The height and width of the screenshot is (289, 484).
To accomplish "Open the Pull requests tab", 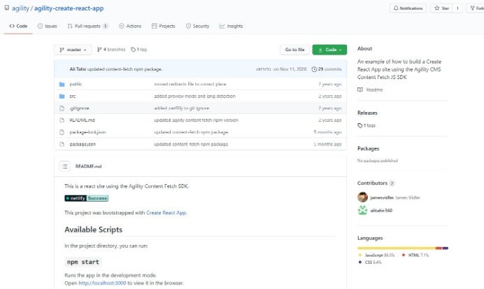I will pos(87,26).
